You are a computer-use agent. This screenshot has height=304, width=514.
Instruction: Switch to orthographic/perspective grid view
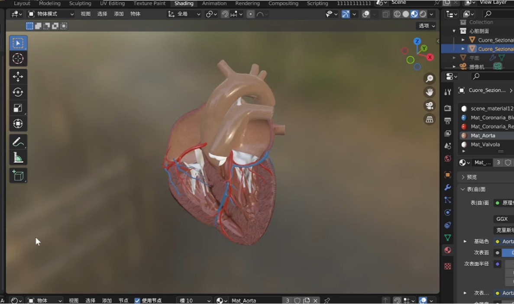430,120
